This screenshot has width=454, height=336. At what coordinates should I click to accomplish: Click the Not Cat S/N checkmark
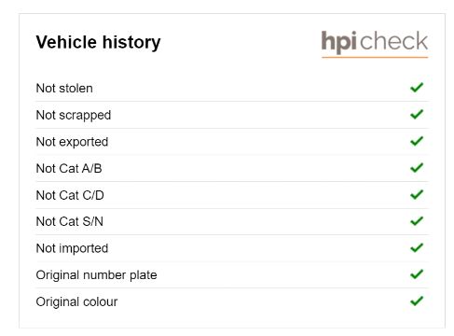tap(417, 221)
